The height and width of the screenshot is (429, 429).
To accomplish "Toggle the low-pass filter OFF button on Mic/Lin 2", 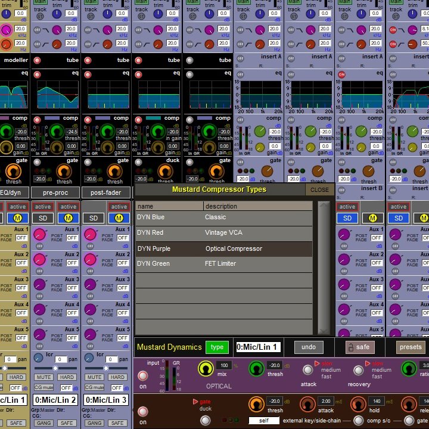I will pos(37,30).
